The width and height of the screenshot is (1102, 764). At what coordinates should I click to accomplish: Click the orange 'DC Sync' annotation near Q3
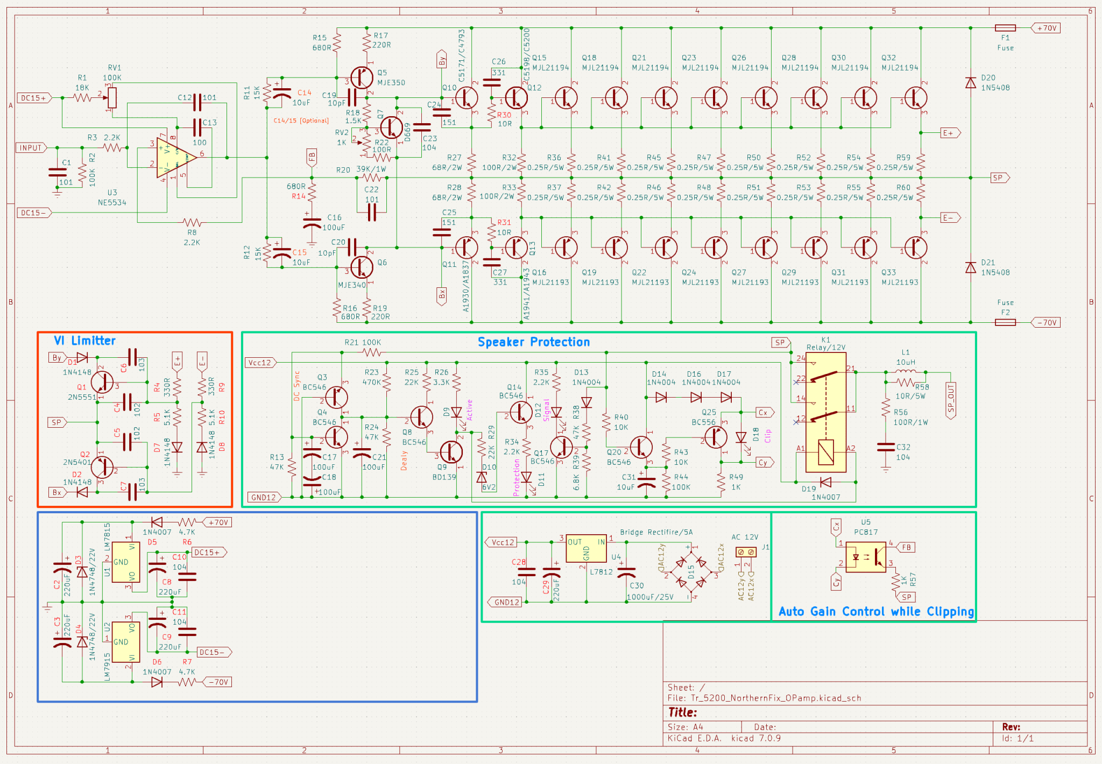pyautogui.click(x=296, y=386)
